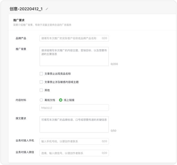
Task: Click the pencil edit icon beside 创意-20220412_1
Action: point(47,9)
